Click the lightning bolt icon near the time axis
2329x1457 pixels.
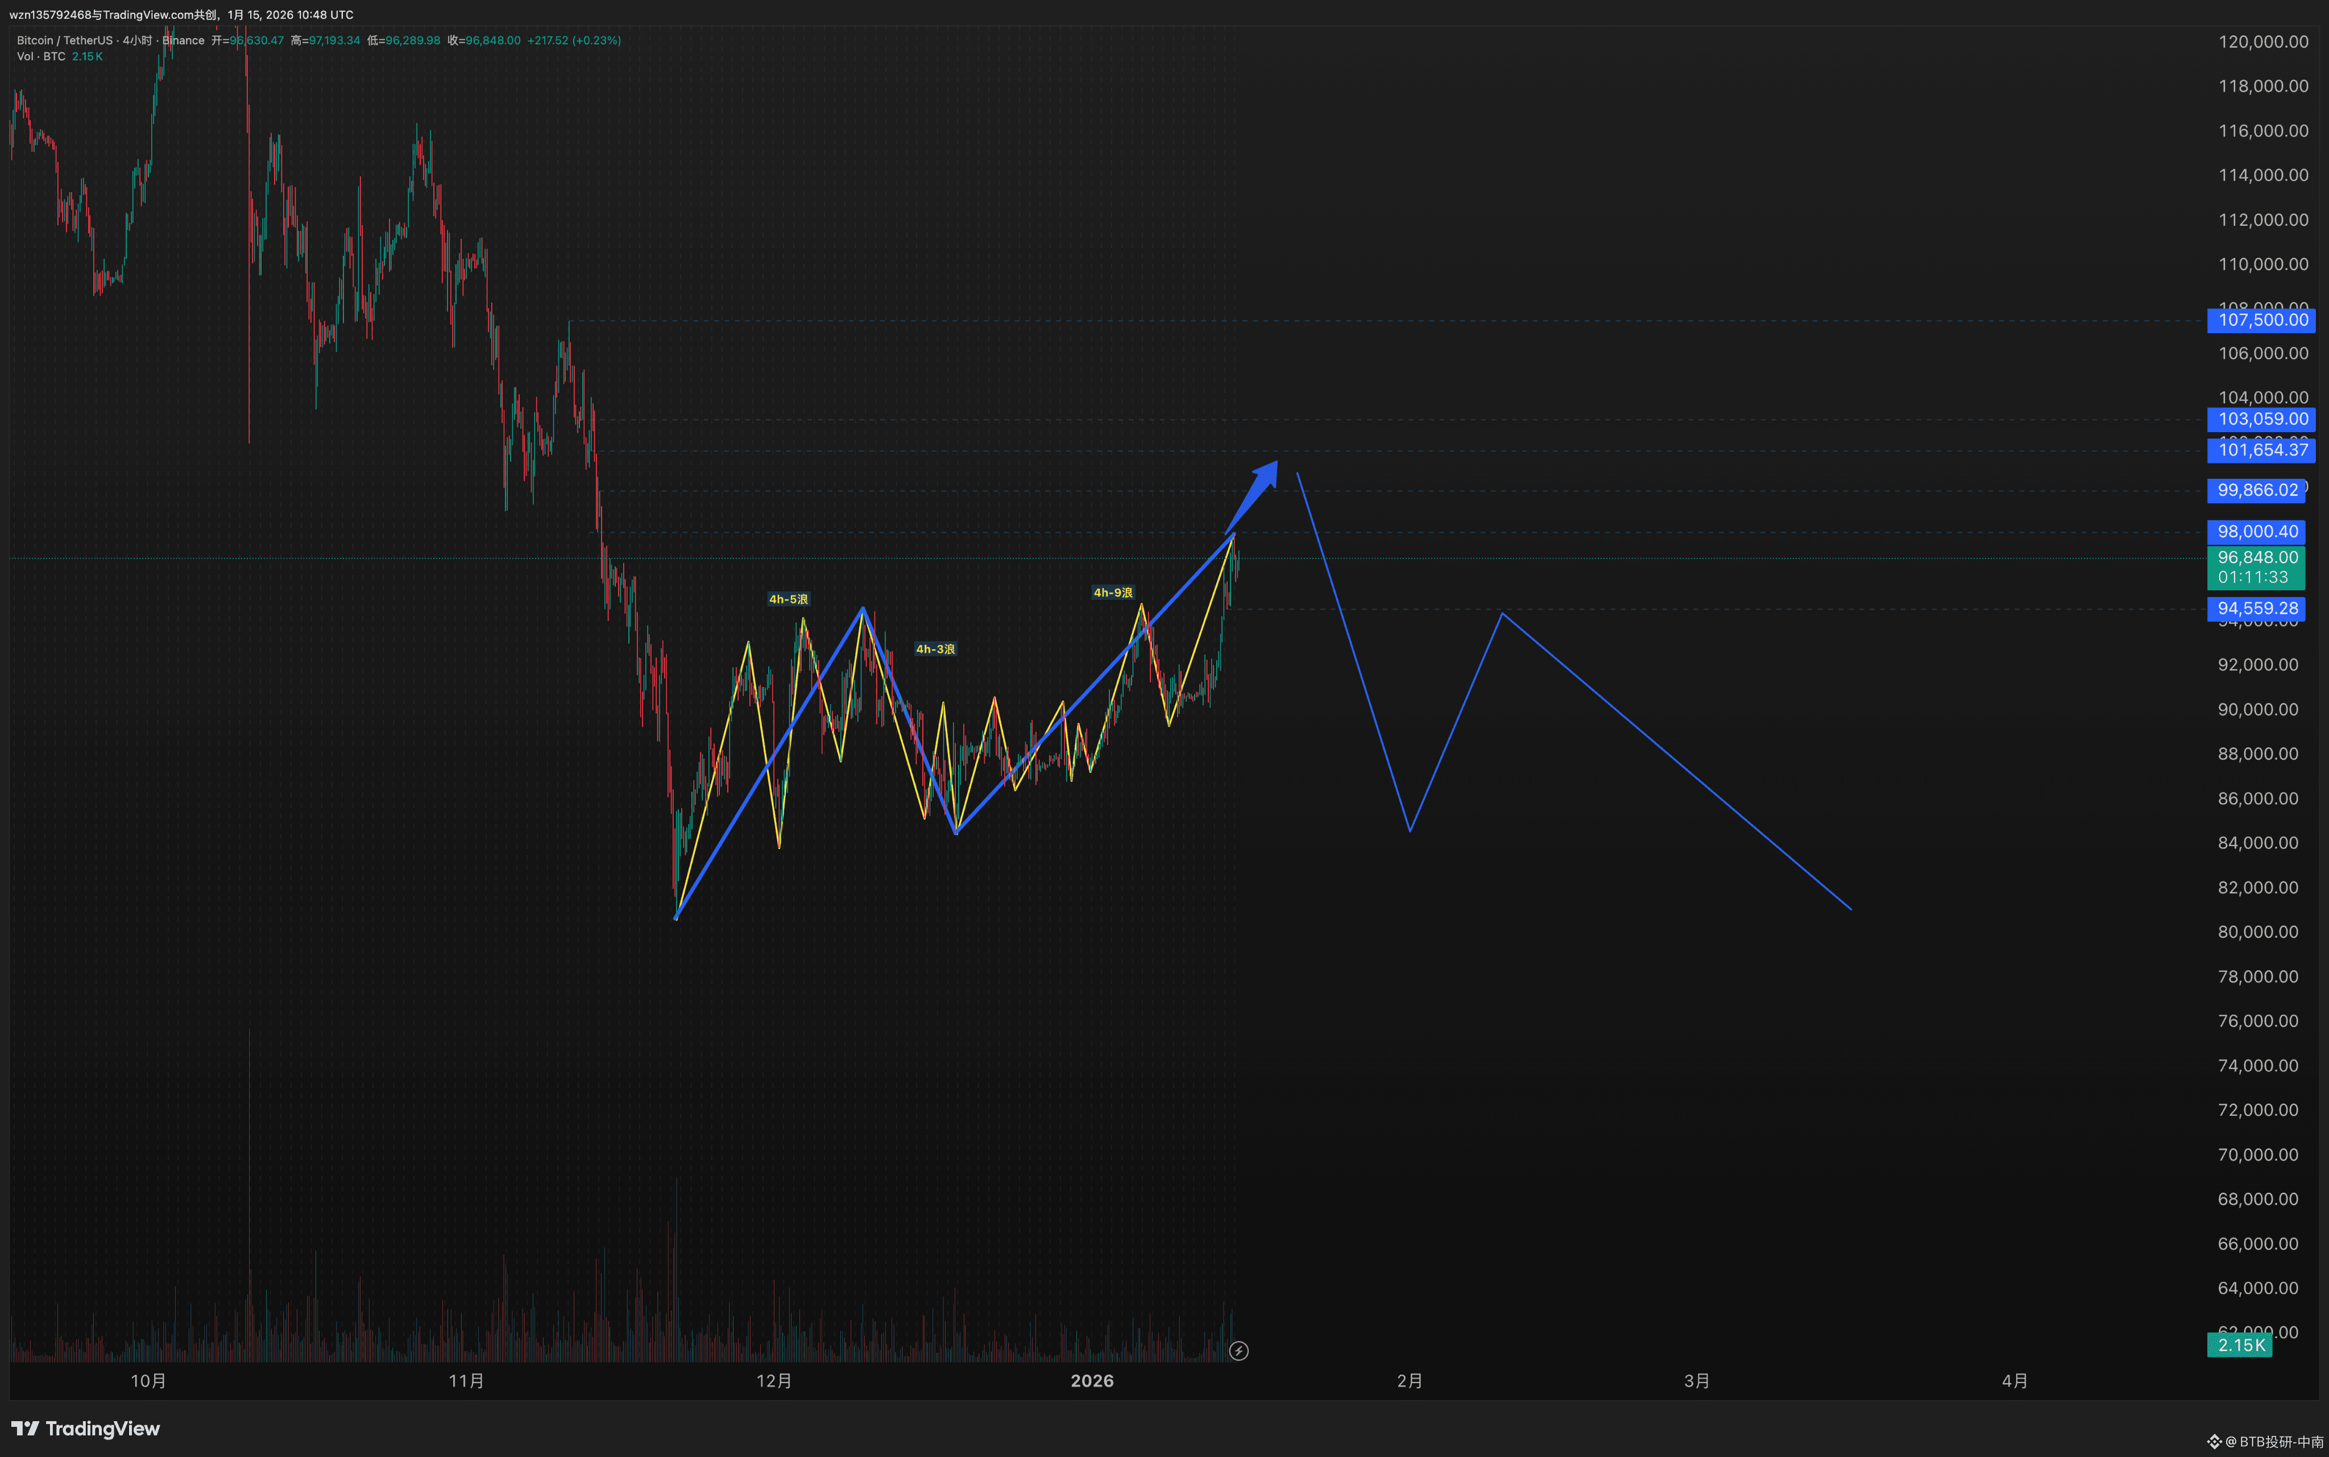[x=1238, y=1351]
